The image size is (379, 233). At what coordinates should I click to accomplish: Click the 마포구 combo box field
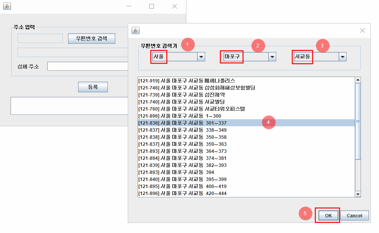250,57
